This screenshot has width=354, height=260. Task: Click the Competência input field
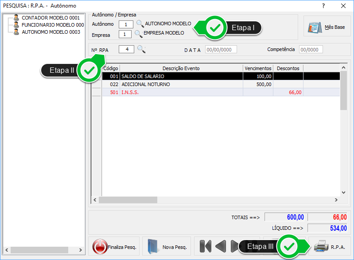tap(311, 50)
